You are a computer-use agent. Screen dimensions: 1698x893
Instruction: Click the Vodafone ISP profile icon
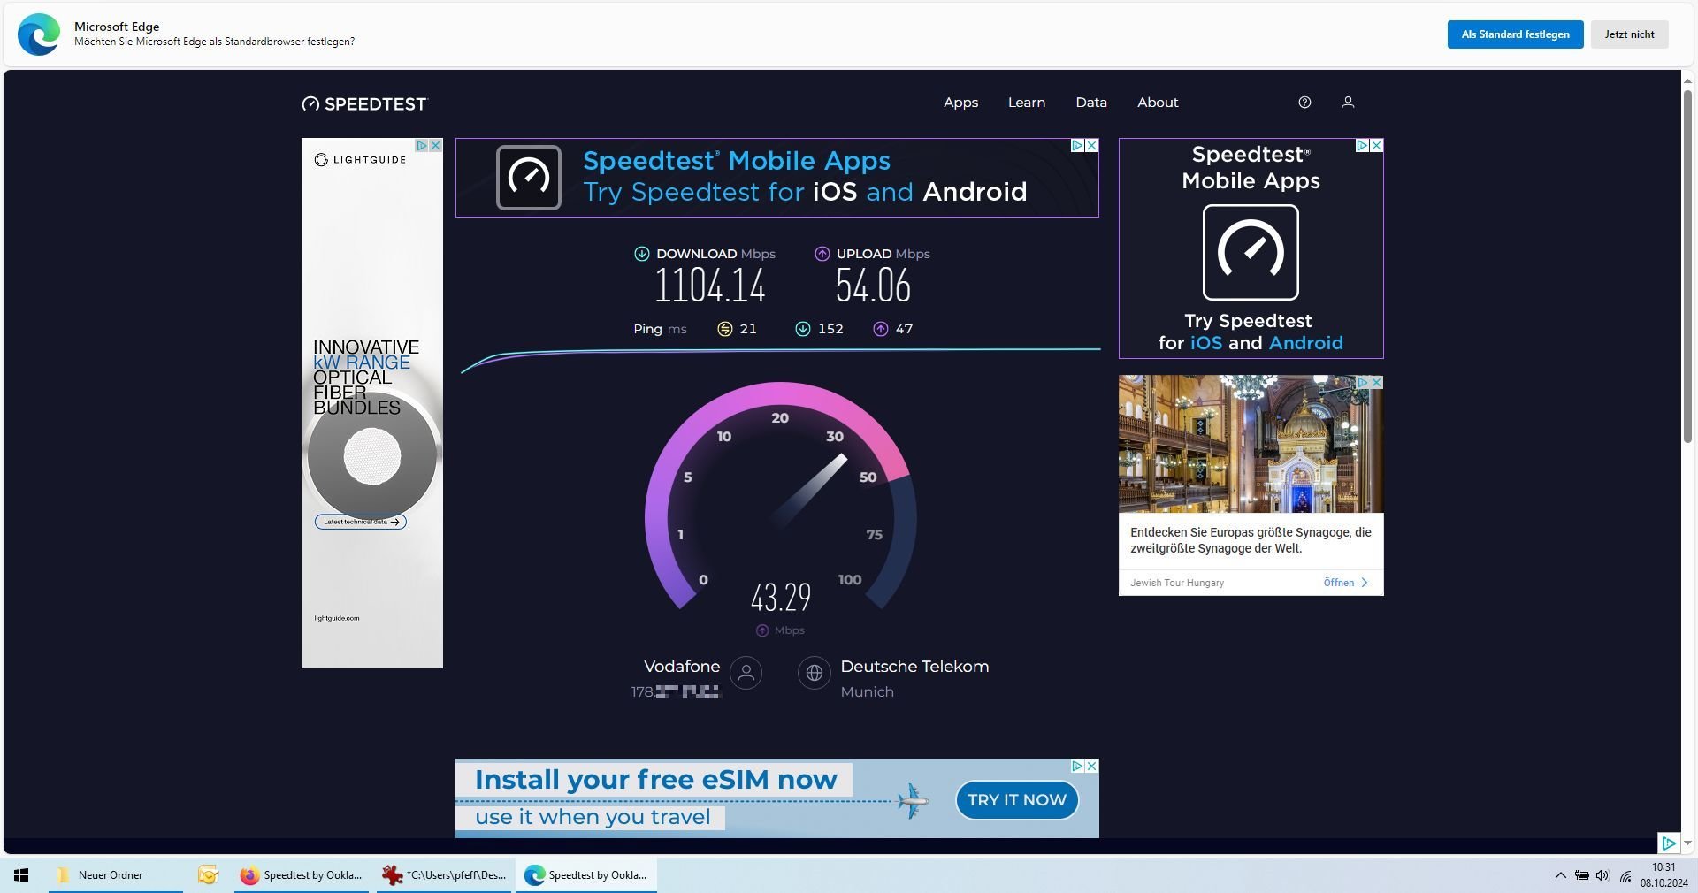(746, 673)
